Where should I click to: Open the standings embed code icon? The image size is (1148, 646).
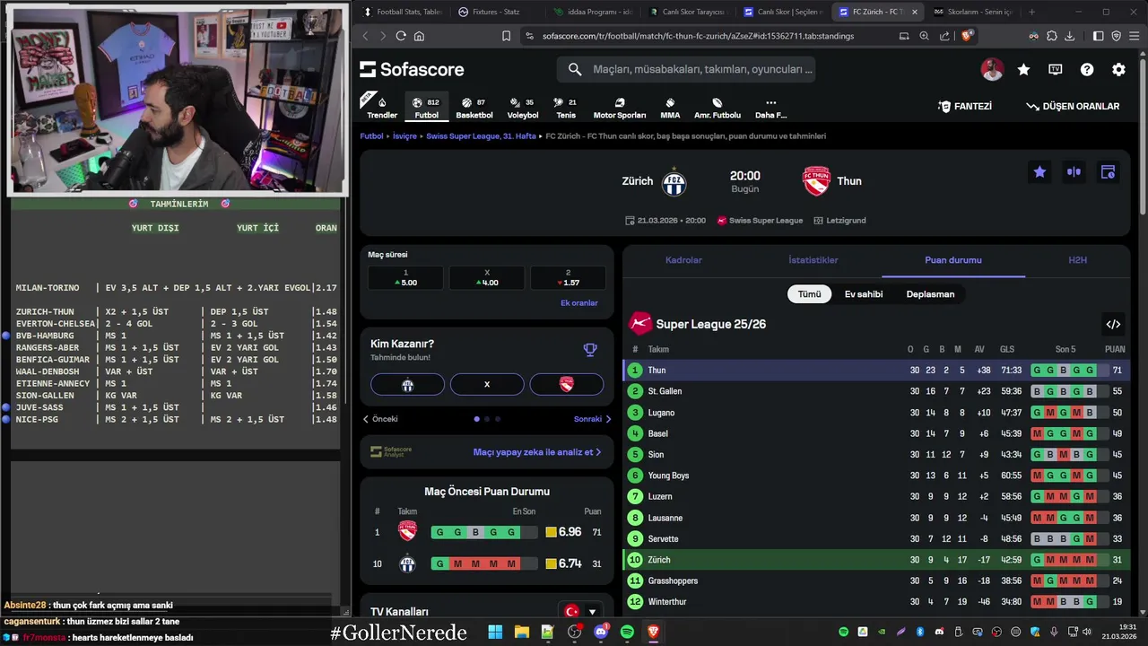pos(1113,324)
